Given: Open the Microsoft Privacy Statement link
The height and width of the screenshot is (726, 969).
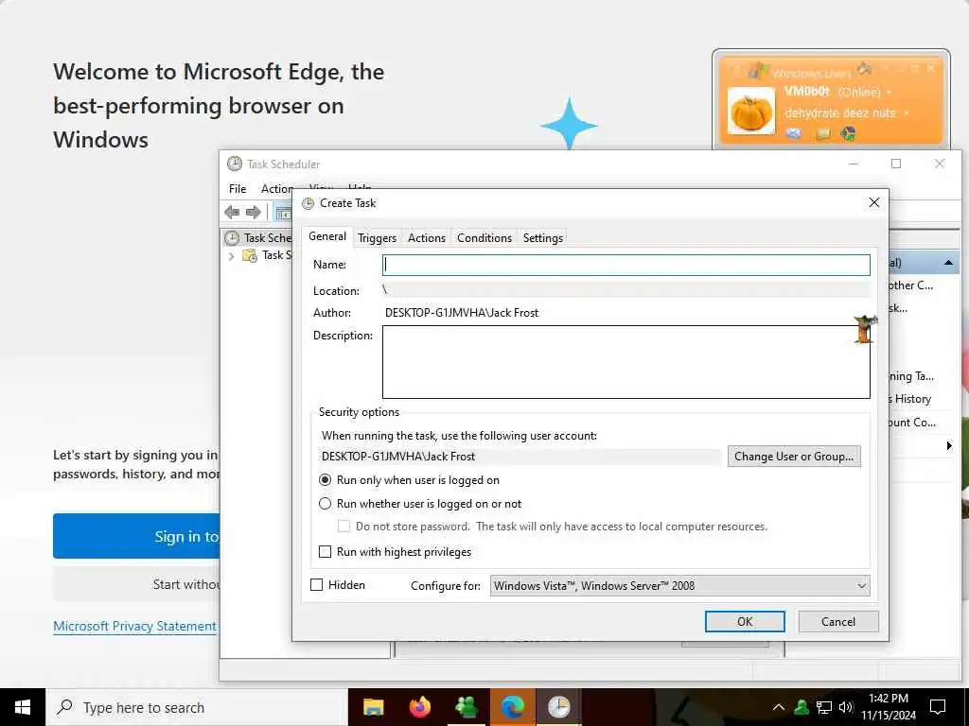Looking at the screenshot, I should pos(134,626).
